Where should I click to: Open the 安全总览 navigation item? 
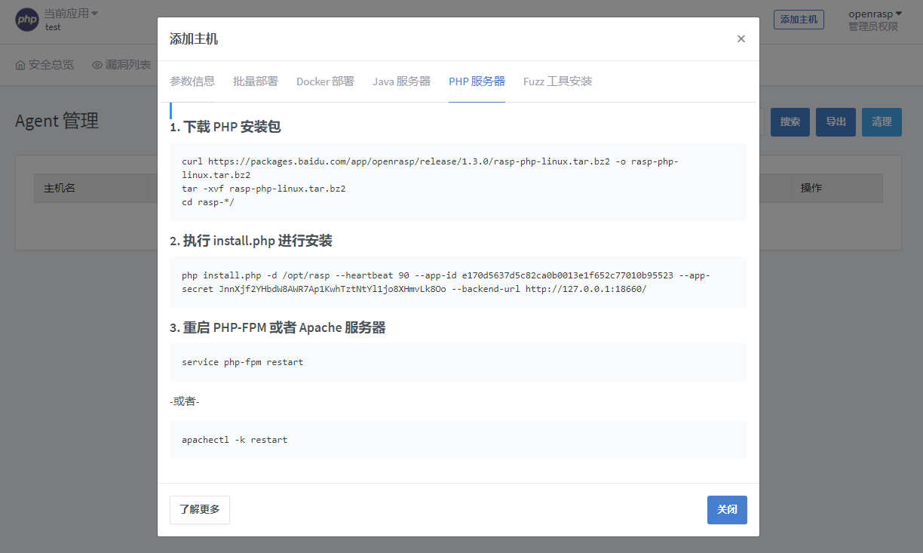[x=44, y=65]
